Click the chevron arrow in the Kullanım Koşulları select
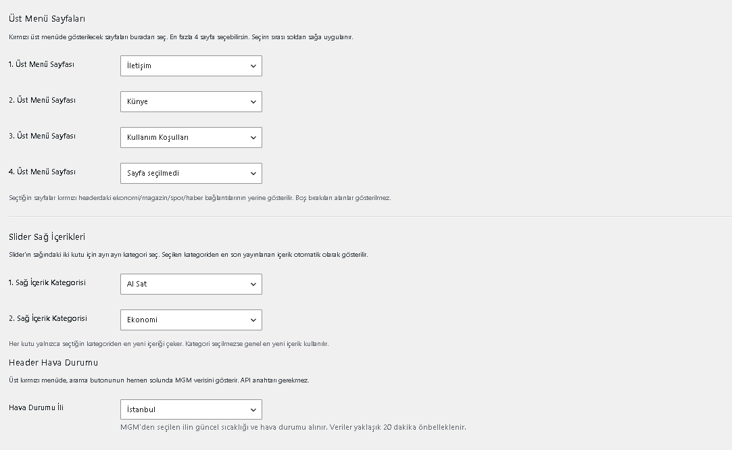 [253, 138]
